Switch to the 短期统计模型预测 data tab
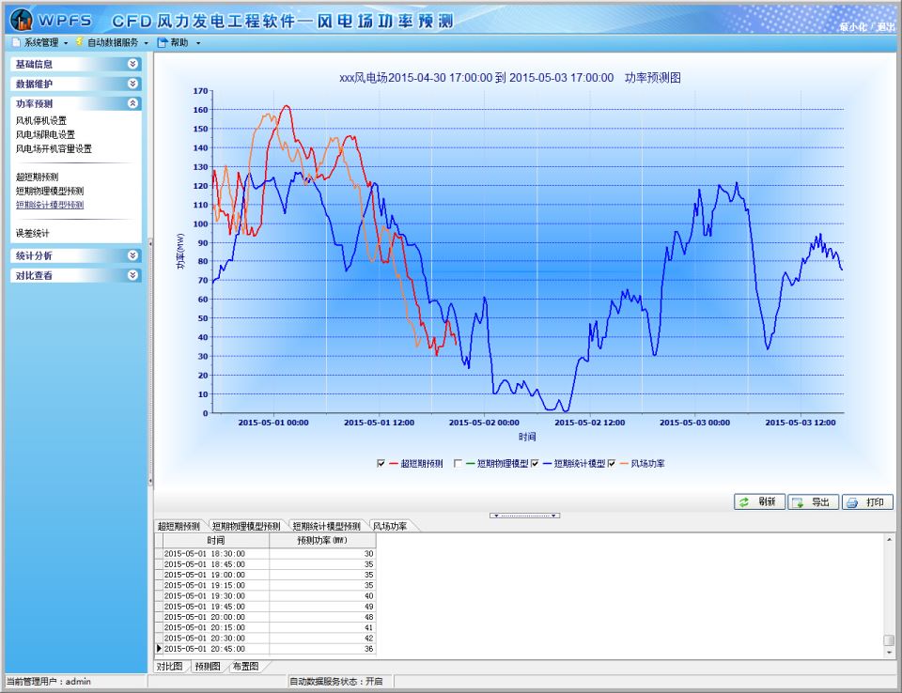 pos(326,526)
